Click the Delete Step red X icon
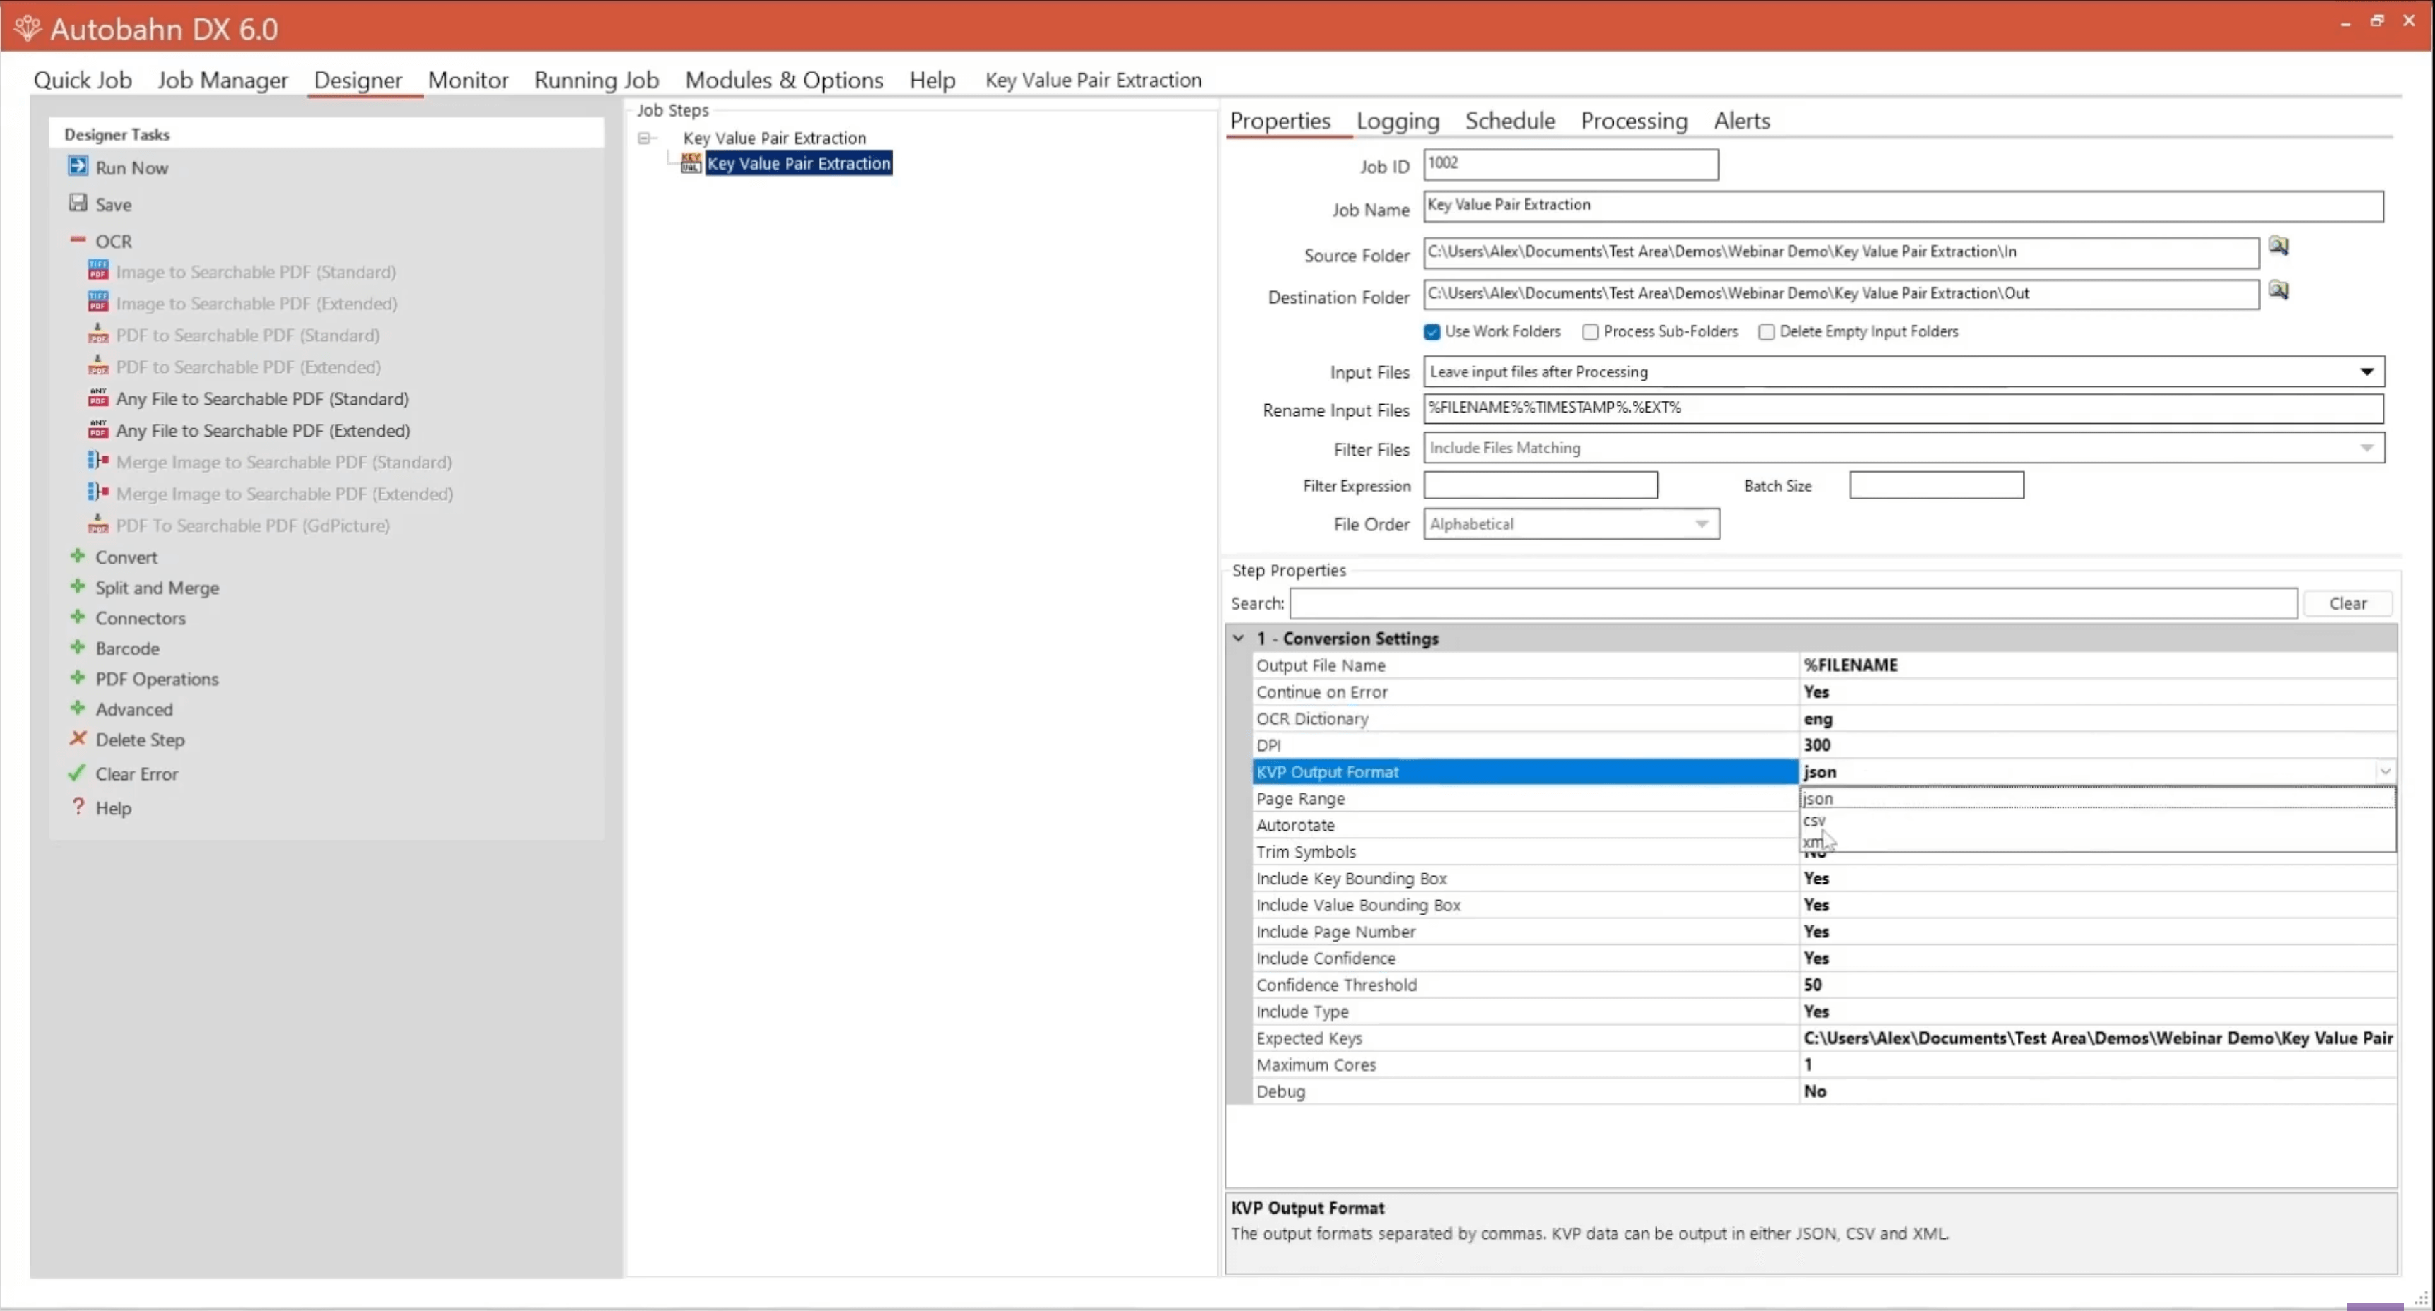The image size is (2435, 1311). coord(78,739)
